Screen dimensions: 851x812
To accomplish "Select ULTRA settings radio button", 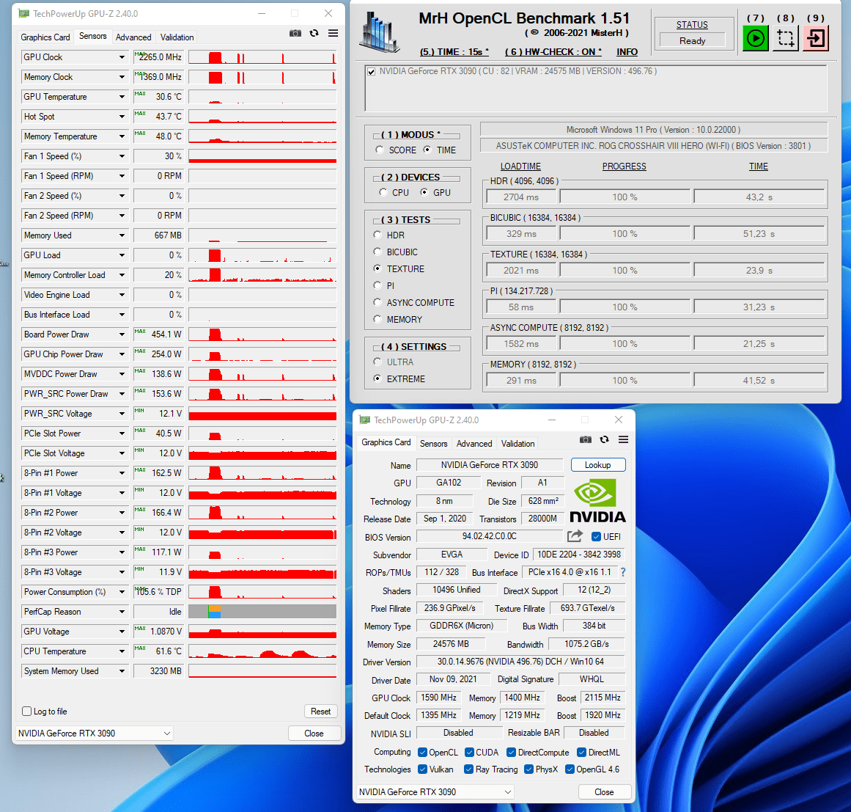I will (377, 362).
